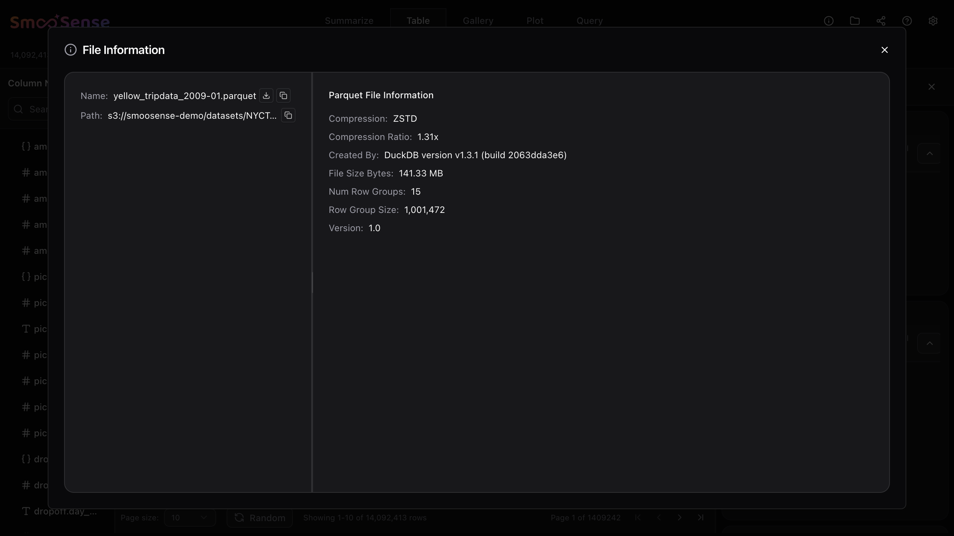The image size is (954, 536).
Task: Open the Page size dropdown
Action: tap(190, 517)
